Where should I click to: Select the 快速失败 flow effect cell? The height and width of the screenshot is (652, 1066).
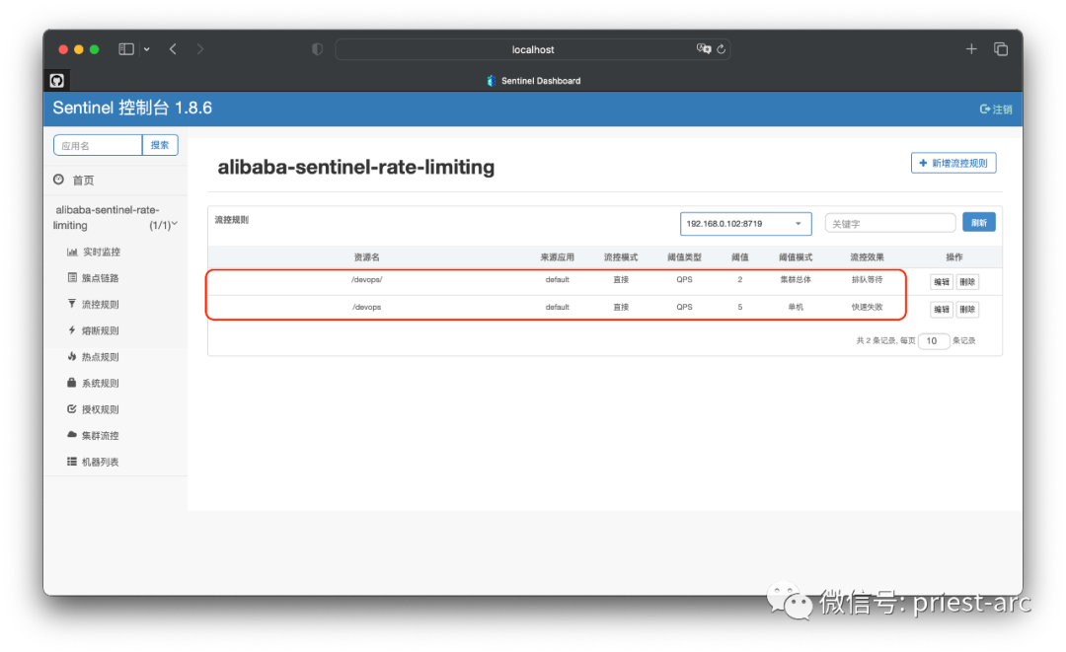click(x=868, y=307)
